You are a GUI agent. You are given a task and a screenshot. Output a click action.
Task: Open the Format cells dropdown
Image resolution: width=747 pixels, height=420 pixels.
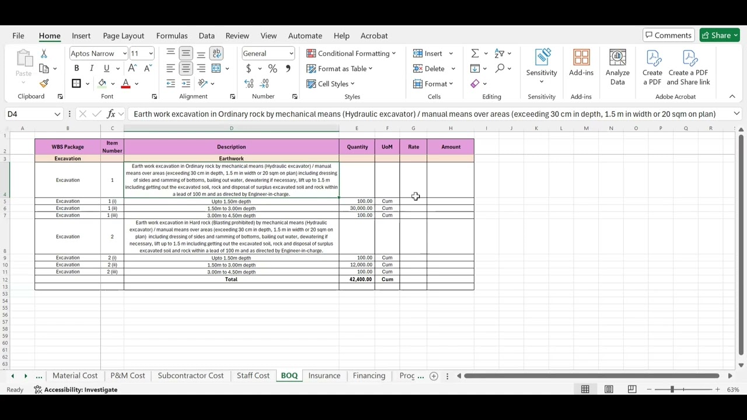point(433,83)
